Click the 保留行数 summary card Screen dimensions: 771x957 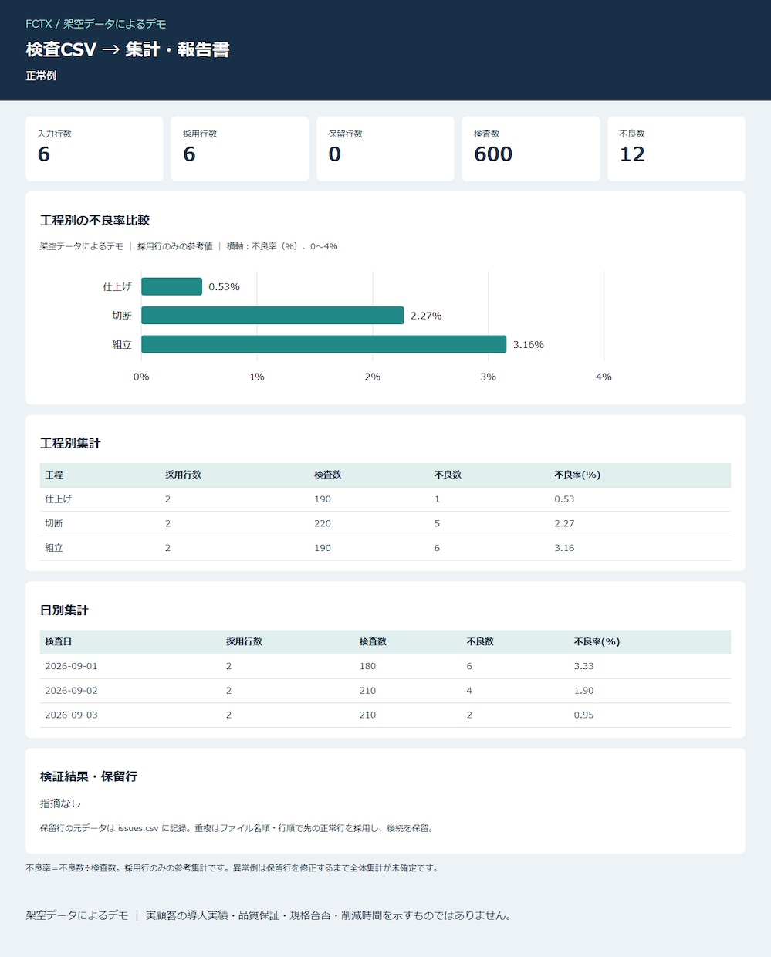pos(385,149)
